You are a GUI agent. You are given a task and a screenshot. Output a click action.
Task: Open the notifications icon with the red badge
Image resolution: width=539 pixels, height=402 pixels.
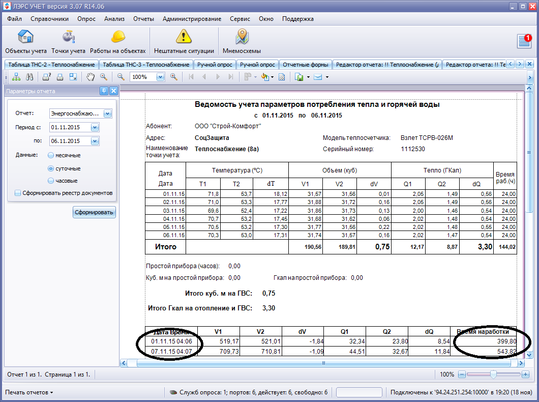pos(525,41)
